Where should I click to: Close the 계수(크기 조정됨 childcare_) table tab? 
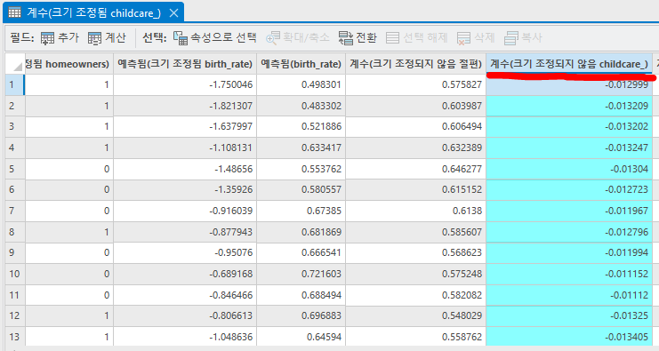click(x=173, y=13)
